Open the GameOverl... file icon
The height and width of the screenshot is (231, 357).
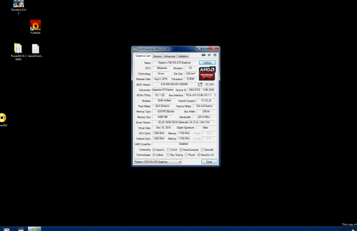point(36,51)
